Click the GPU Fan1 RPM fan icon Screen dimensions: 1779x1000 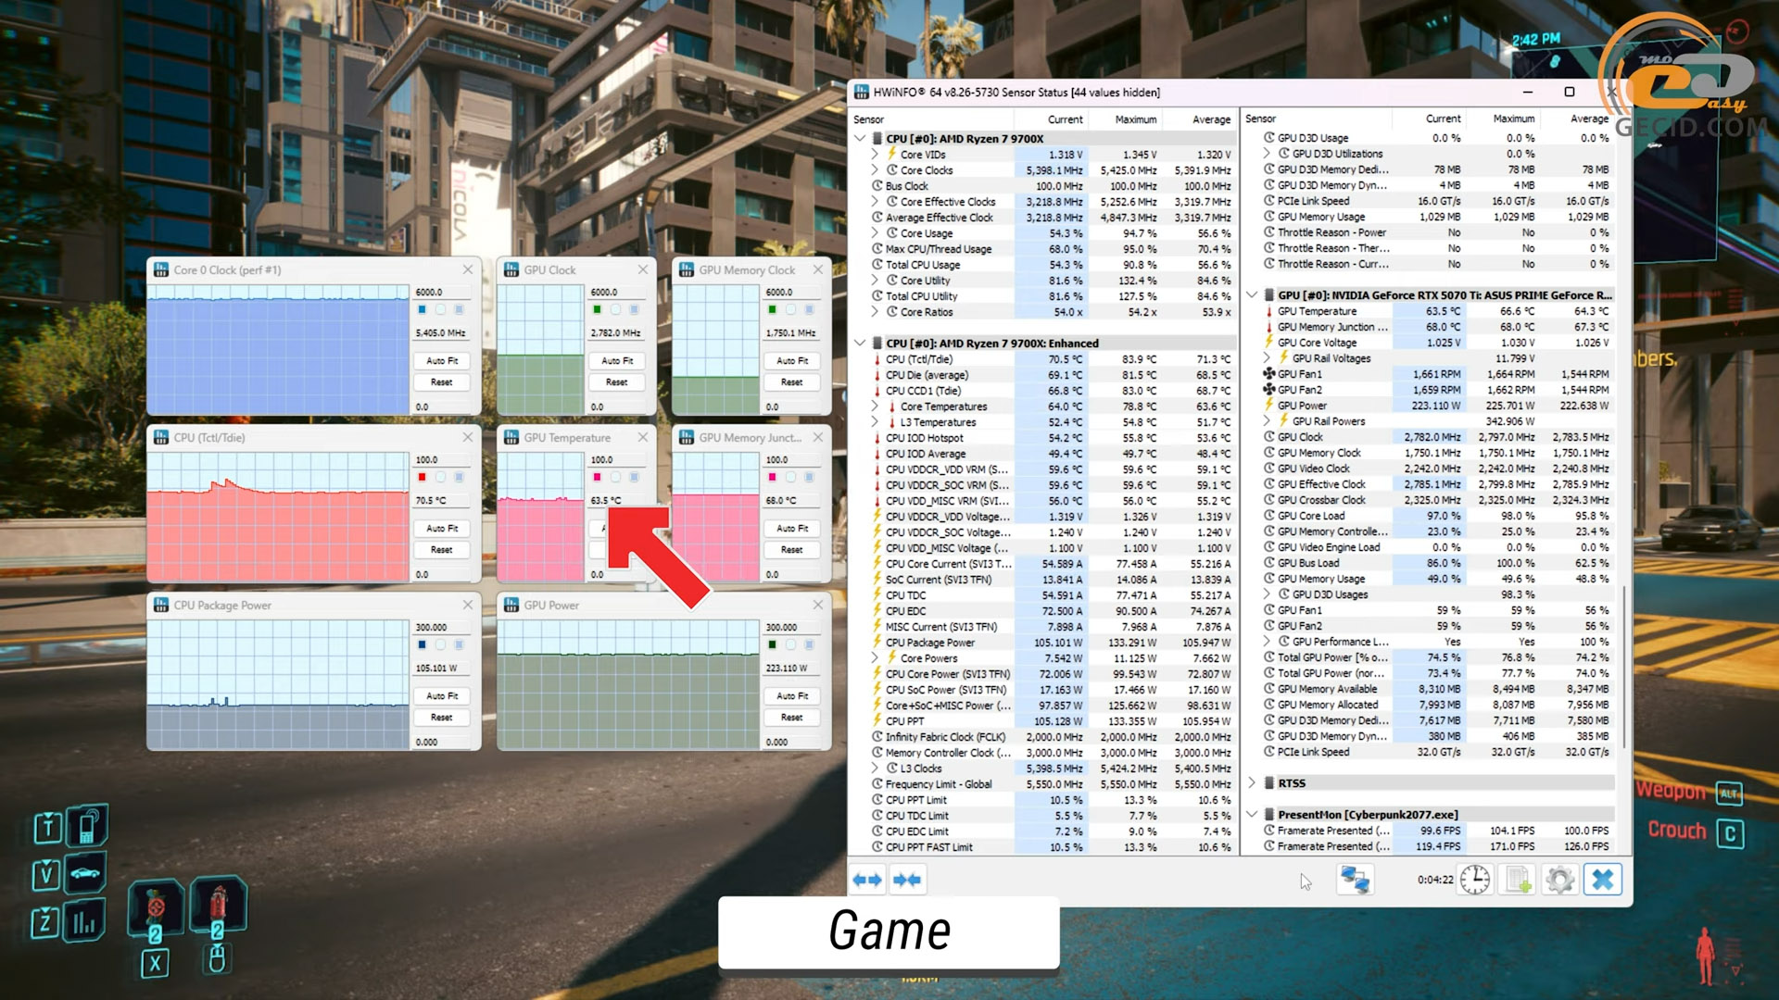(x=1269, y=374)
